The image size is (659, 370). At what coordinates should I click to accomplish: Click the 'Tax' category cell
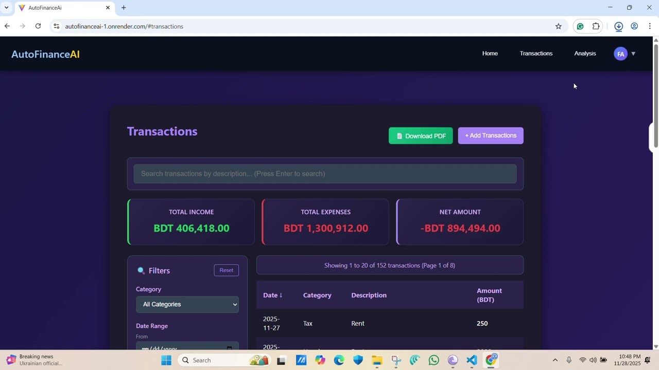point(308,323)
